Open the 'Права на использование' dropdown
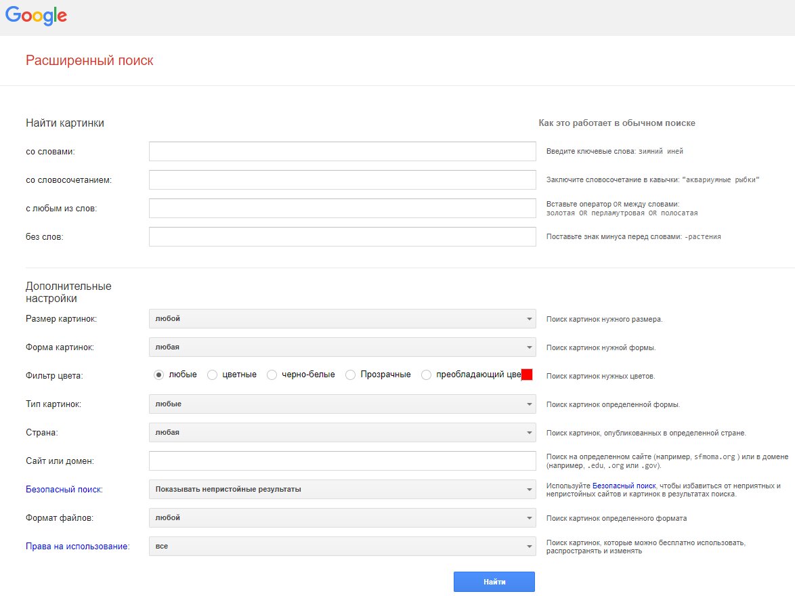The width and height of the screenshot is (795, 596). tap(342, 546)
